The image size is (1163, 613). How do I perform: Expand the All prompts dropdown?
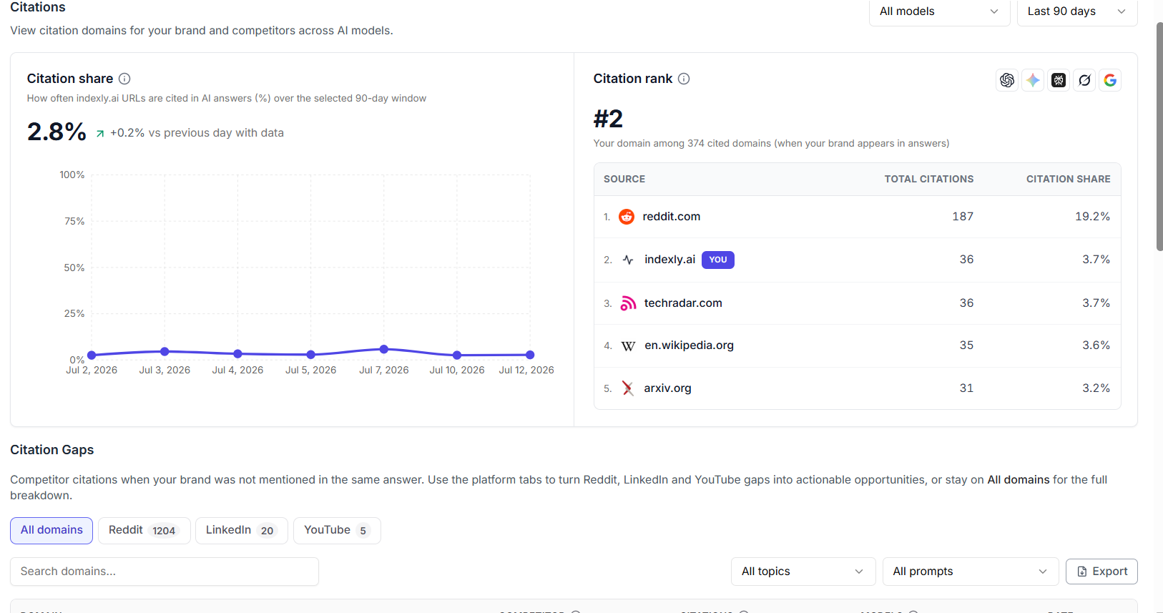pos(971,572)
